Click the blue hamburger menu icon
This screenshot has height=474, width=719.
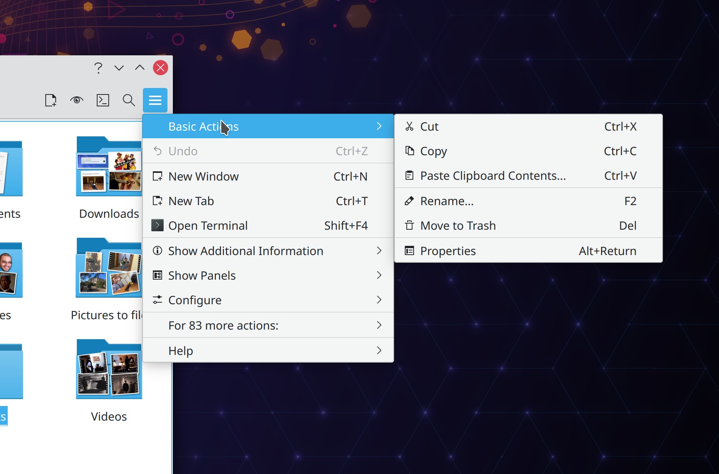[x=155, y=100]
